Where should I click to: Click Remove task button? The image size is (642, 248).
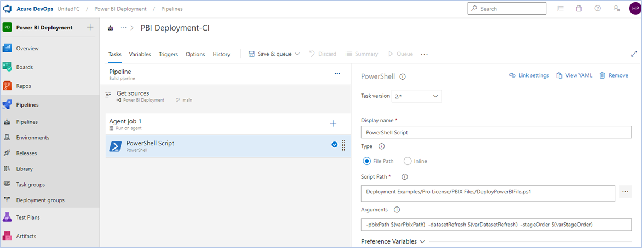pyautogui.click(x=614, y=75)
